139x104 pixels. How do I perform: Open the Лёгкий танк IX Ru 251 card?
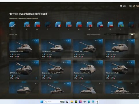(x=120, y=70)
